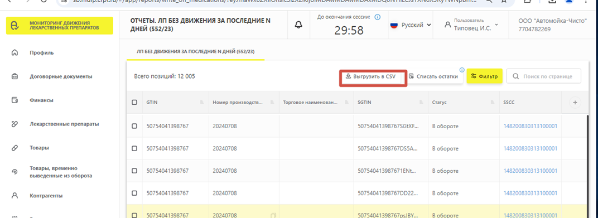
Task: Click the Лекарственные препараты pill icon
Action: click(x=15, y=124)
